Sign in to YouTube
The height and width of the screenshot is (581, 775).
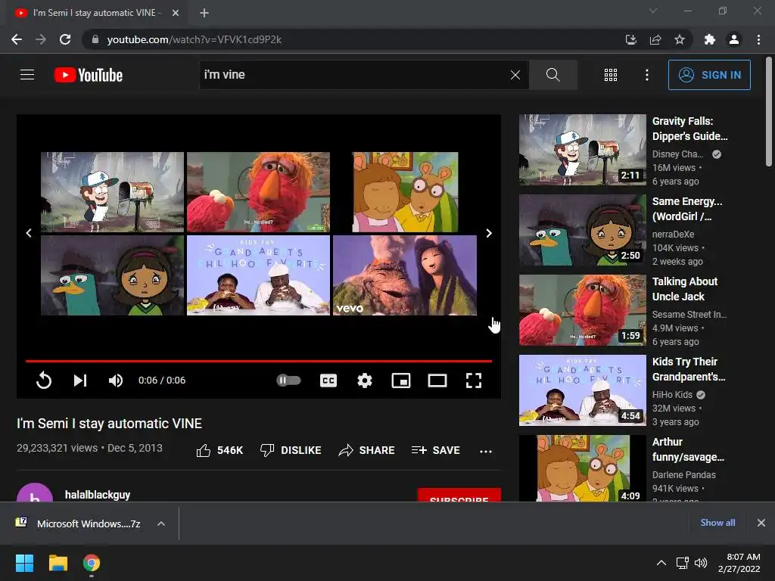[x=709, y=75]
